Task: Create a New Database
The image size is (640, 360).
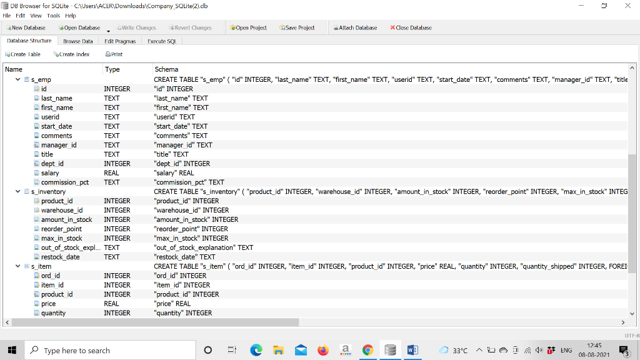Action: 26,27
